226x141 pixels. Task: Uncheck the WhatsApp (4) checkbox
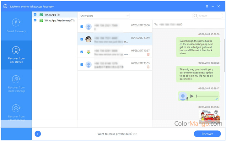point(35,14)
